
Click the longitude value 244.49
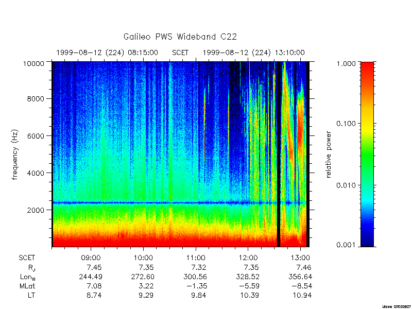pyautogui.click(x=91, y=277)
